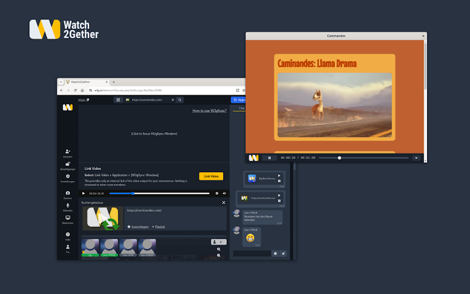The image size is (470, 294).
Task: Expand the dropdown arrow in Caminandes player bar
Action: tap(416, 158)
